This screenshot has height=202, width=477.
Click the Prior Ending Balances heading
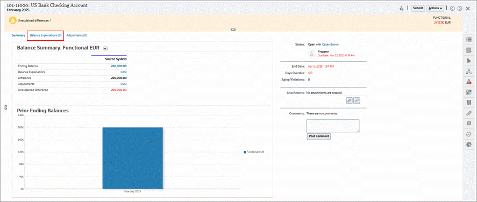(x=43, y=111)
